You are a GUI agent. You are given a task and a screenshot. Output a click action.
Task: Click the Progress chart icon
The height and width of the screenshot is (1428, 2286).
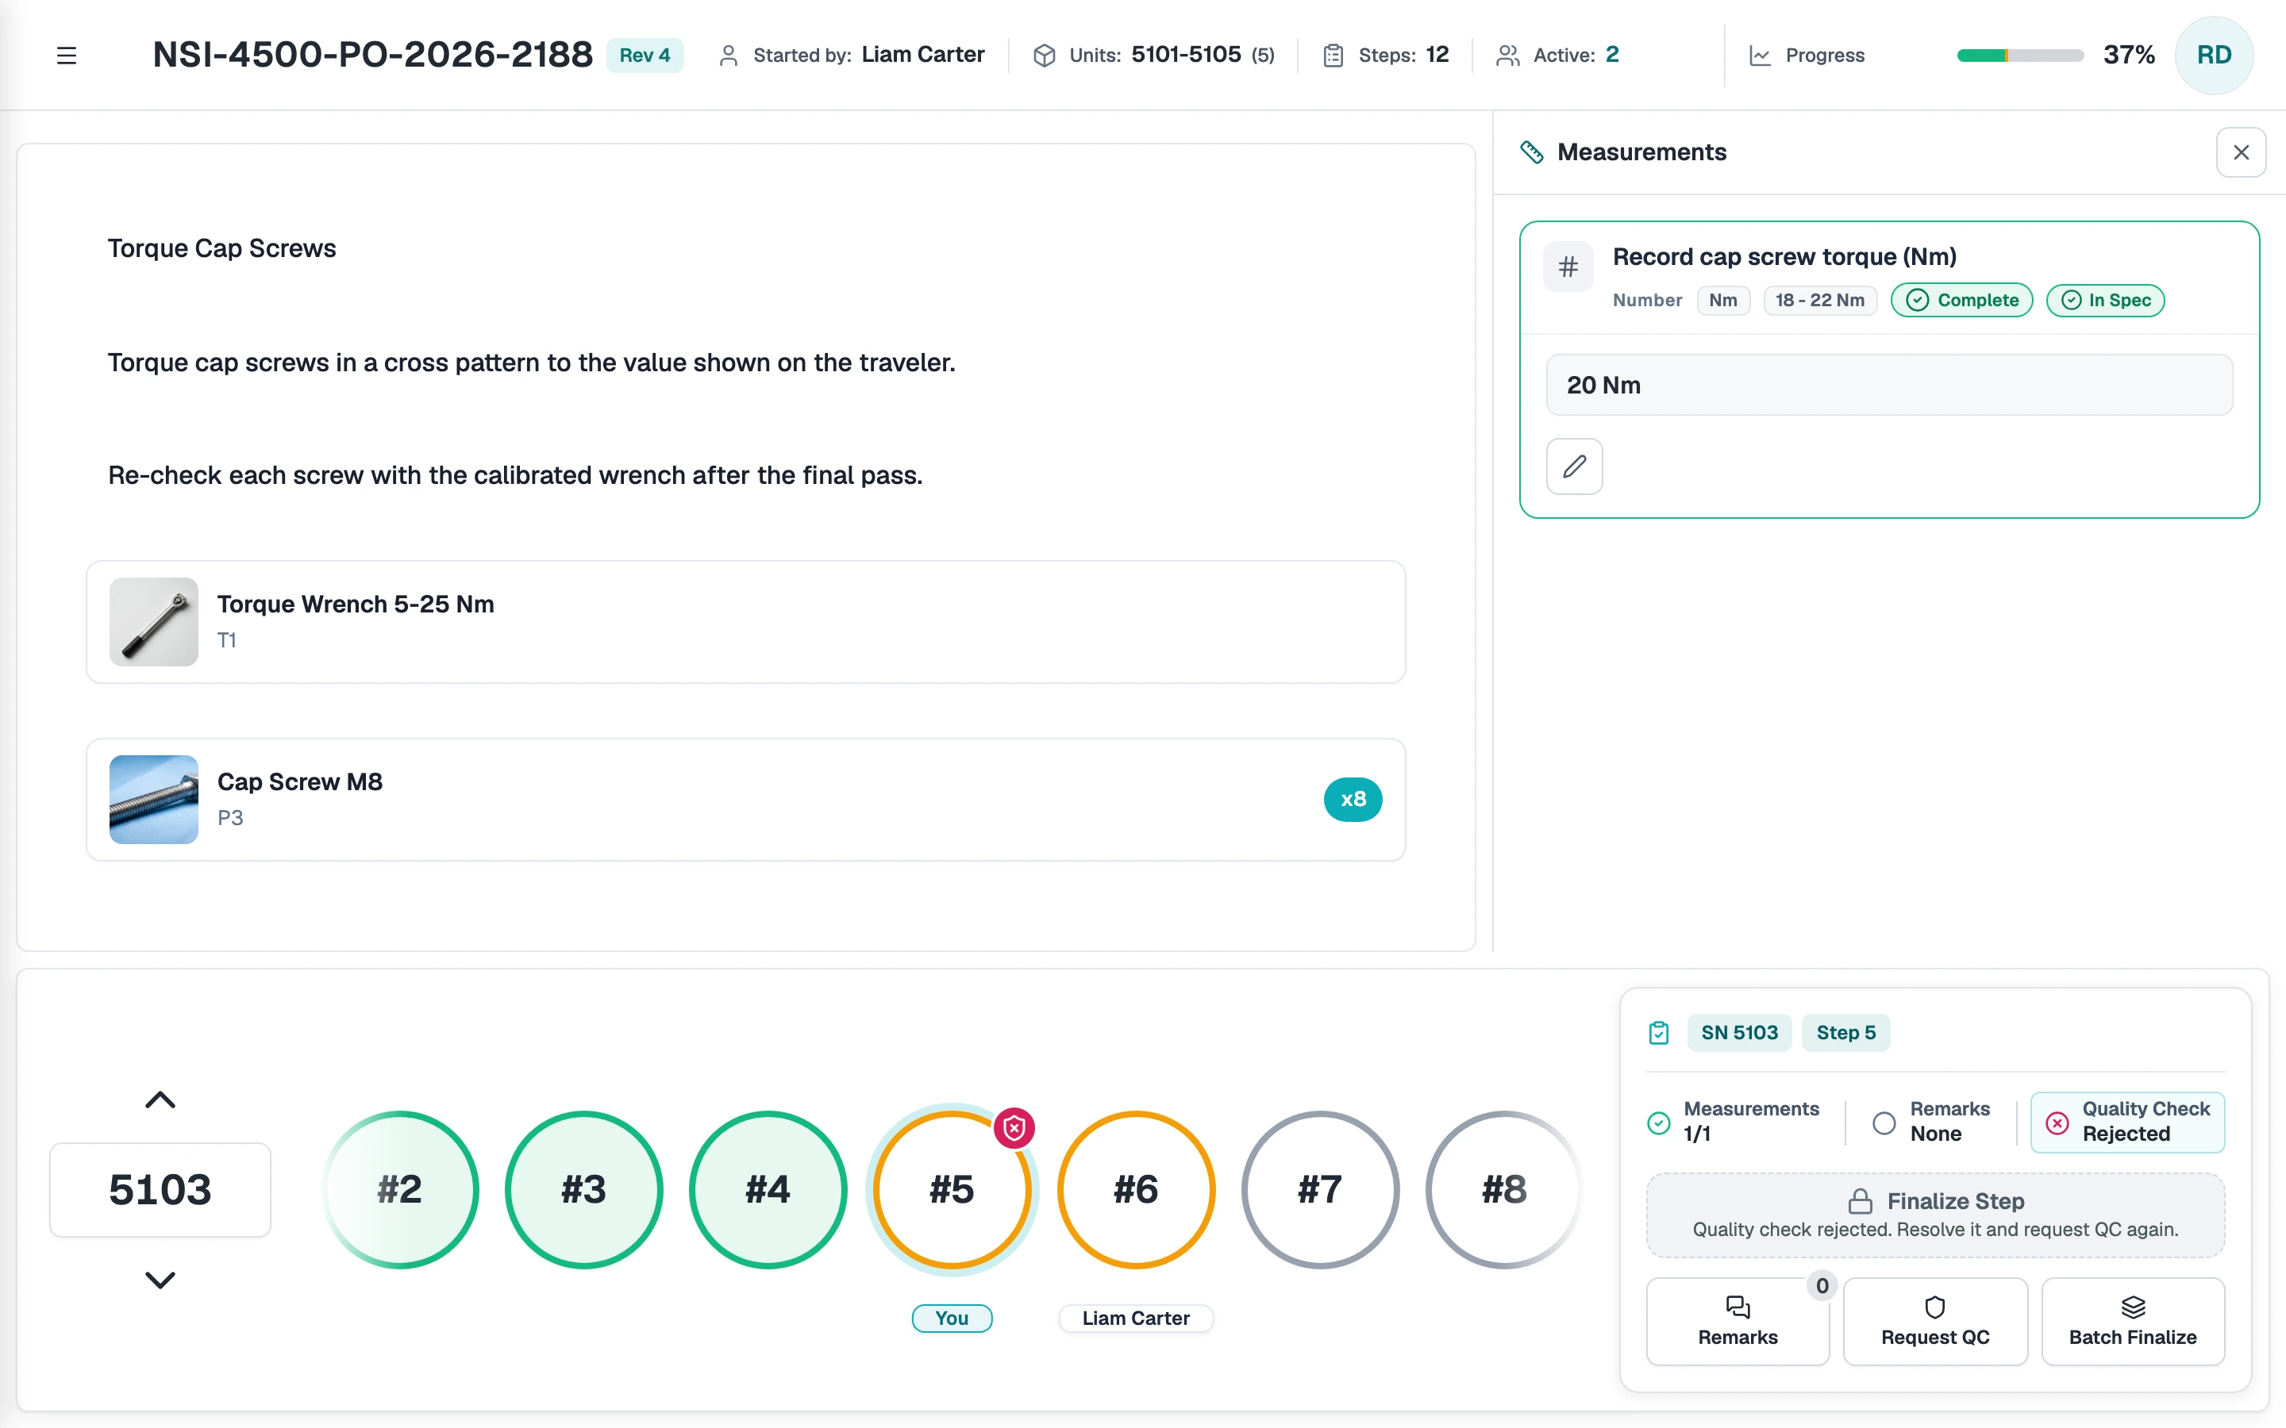(x=1760, y=56)
